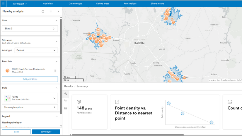Viewport: 242px width, 136px height.
Task: Collapse the Sites section
Action: pyautogui.click(x=57, y=21)
